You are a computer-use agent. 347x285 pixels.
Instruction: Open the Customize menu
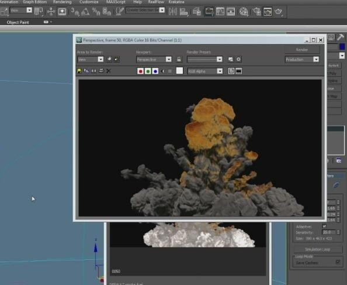(x=89, y=2)
